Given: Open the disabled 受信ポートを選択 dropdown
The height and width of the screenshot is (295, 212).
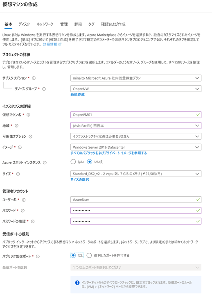Looking at the screenshot, I should 136,267.
